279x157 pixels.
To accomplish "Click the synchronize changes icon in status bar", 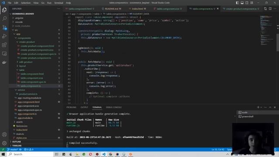I will pyautogui.click(x=20, y=150).
